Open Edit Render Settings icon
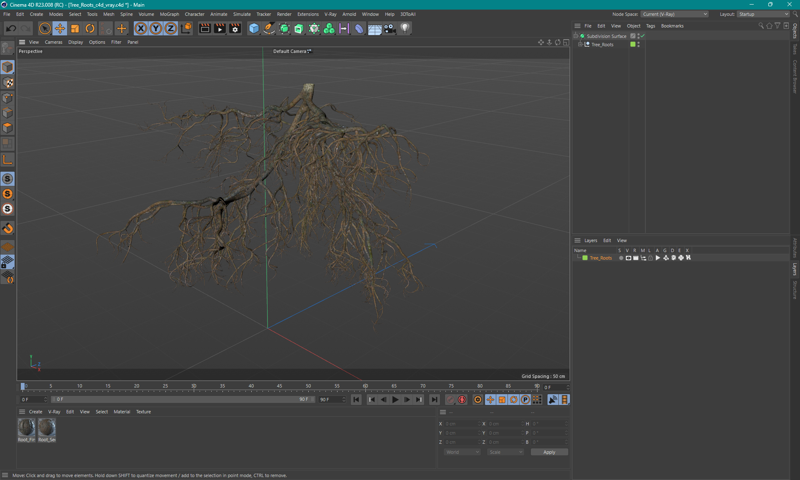The height and width of the screenshot is (480, 800). coord(235,28)
